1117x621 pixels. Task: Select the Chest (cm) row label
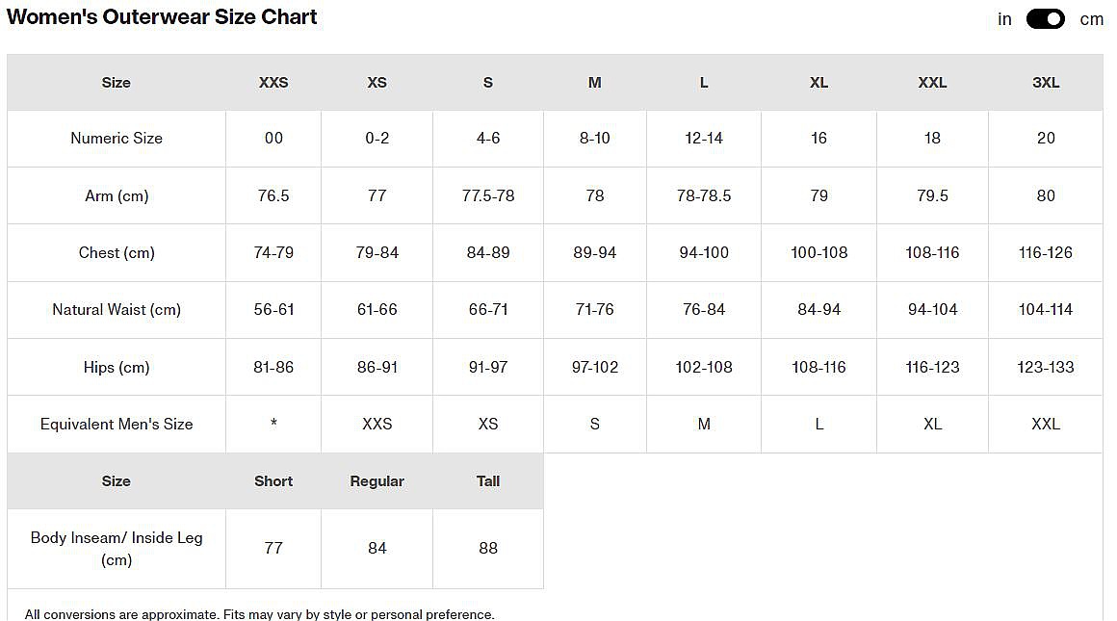[117, 252]
